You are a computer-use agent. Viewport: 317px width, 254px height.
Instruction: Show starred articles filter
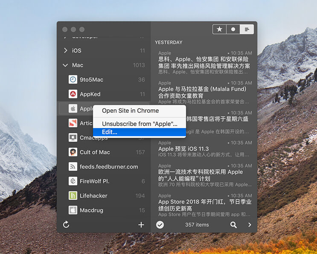220,29
